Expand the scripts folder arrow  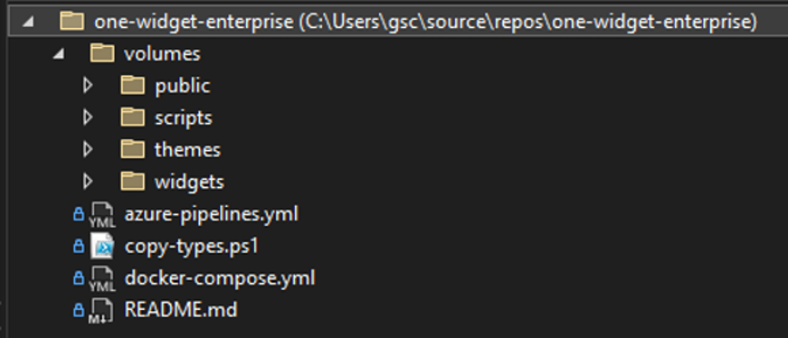[88, 117]
